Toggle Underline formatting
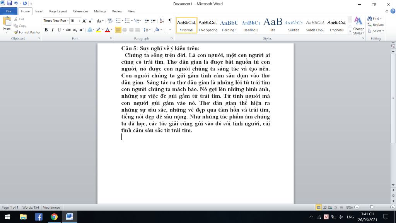This screenshot has width=396, height=223. pos(59,30)
